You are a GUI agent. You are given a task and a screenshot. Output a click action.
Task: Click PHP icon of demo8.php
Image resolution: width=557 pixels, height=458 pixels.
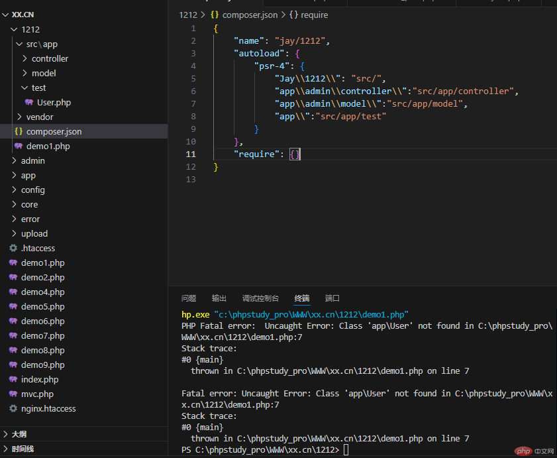coord(13,350)
